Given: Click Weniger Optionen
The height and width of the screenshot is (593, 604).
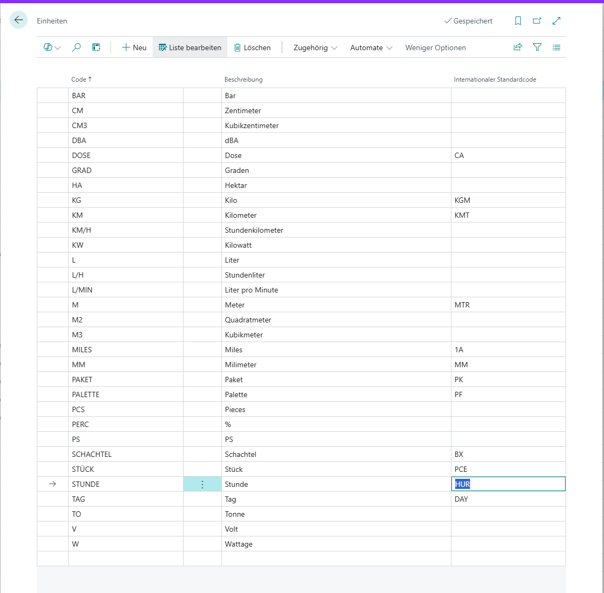Looking at the screenshot, I should [435, 48].
